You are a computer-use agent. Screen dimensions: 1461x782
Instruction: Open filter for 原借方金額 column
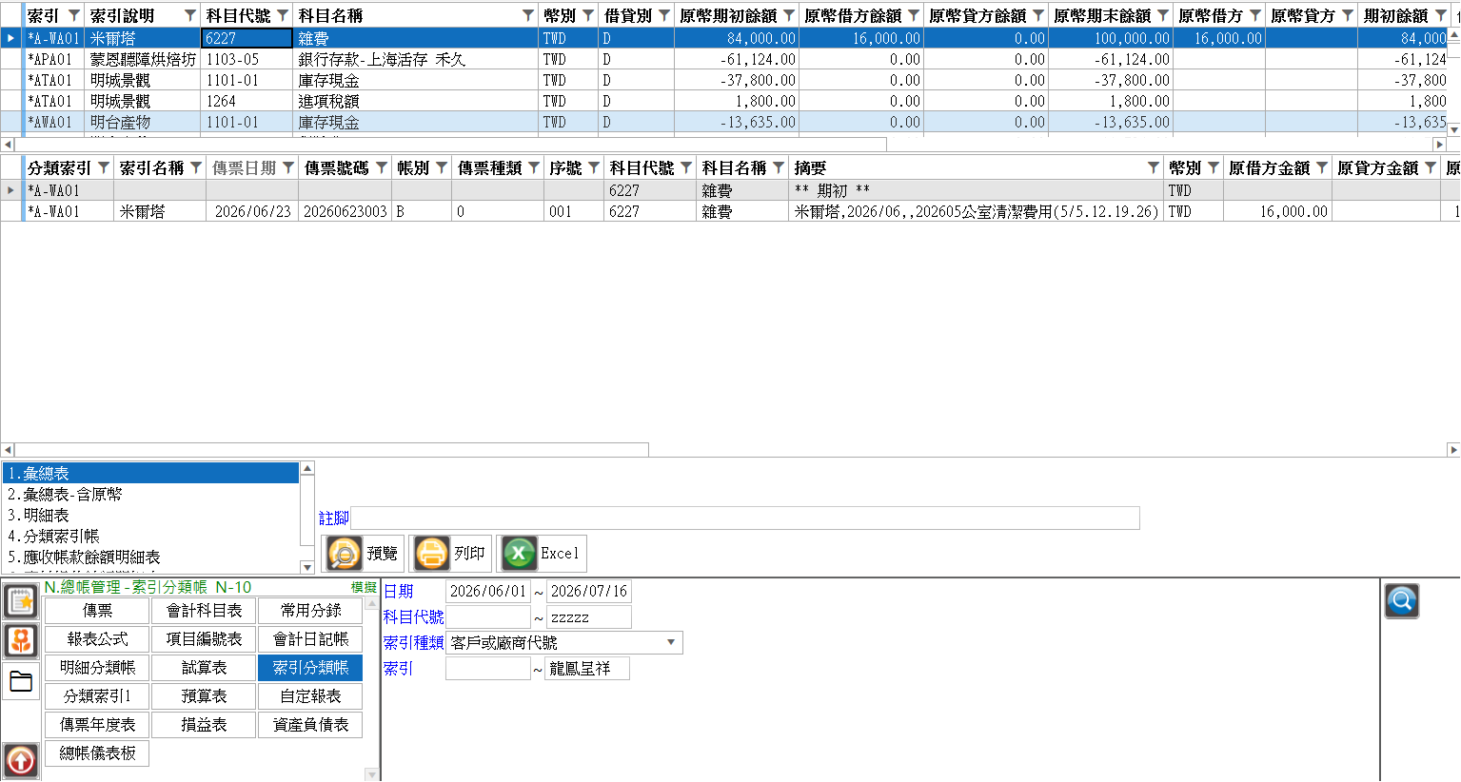(x=1322, y=168)
